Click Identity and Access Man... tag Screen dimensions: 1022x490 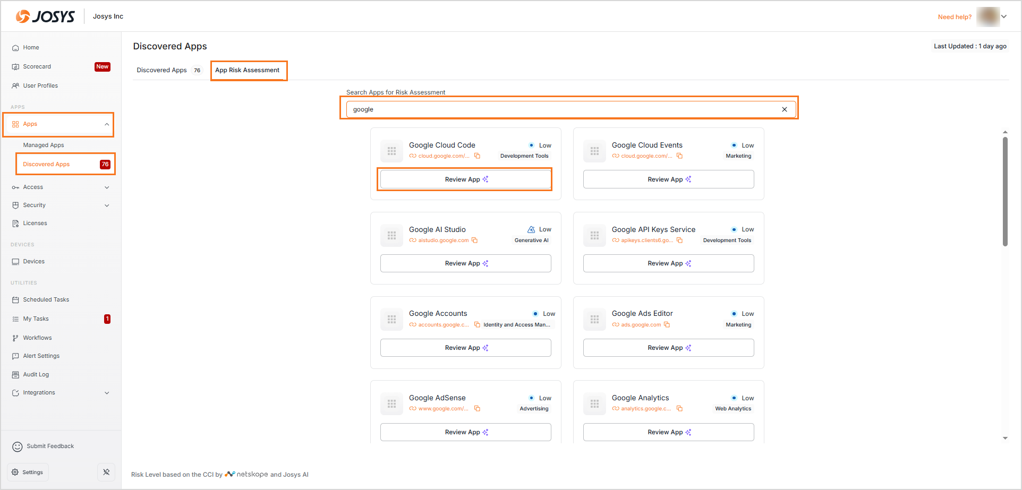(517, 325)
